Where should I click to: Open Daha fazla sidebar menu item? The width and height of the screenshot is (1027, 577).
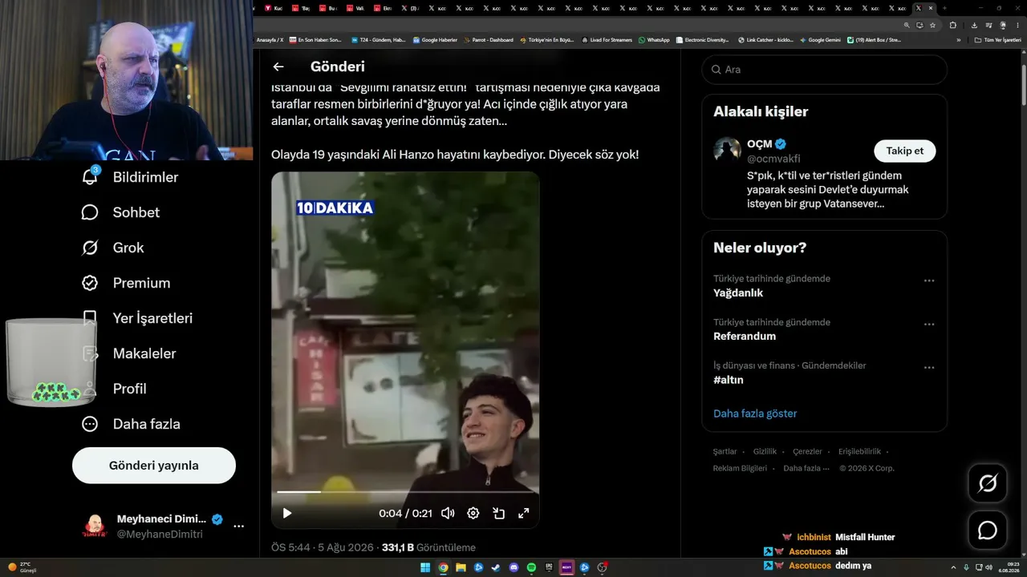(147, 424)
